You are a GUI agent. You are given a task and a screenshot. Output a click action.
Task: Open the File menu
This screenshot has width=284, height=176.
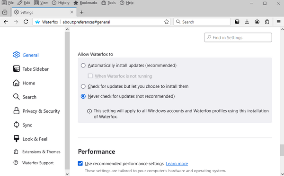8,3
